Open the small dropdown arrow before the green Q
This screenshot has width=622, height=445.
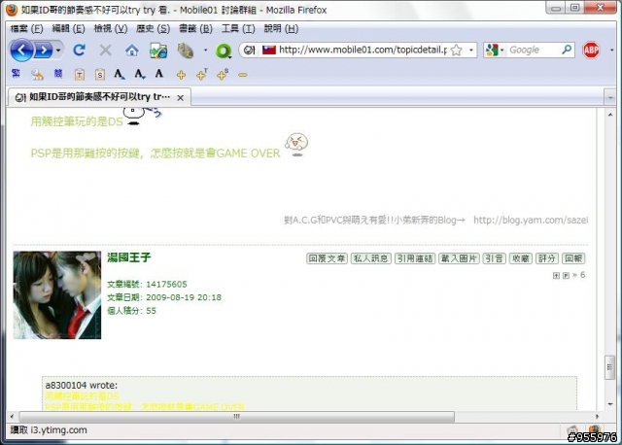205,51
